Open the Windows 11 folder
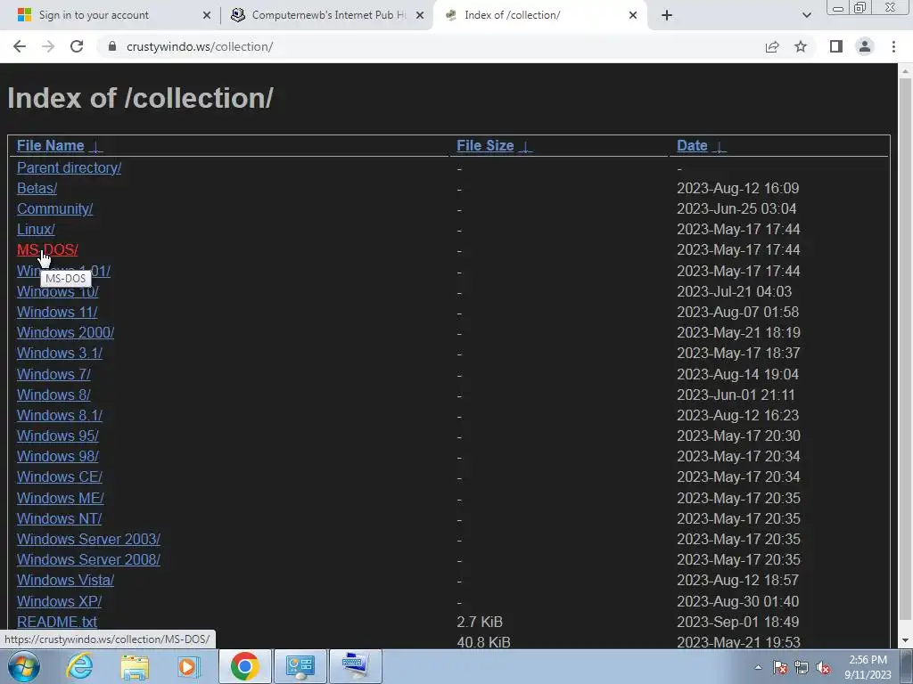This screenshot has width=913, height=684. (57, 312)
